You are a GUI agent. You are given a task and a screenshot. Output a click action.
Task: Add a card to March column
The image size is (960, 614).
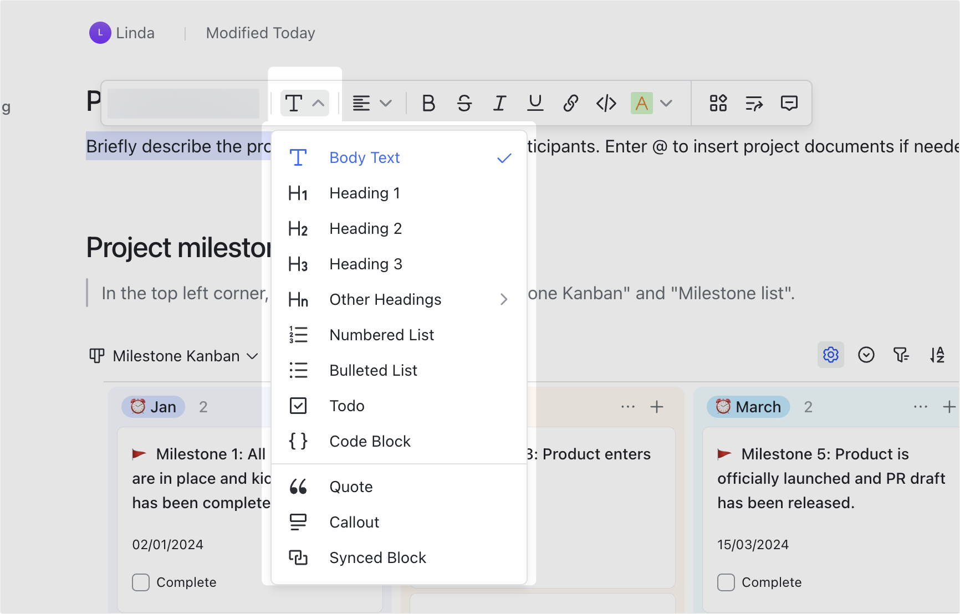[949, 407]
